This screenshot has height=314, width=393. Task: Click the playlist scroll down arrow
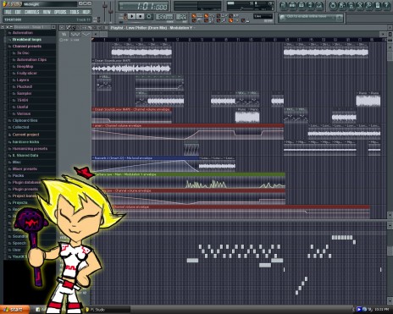[389, 215]
